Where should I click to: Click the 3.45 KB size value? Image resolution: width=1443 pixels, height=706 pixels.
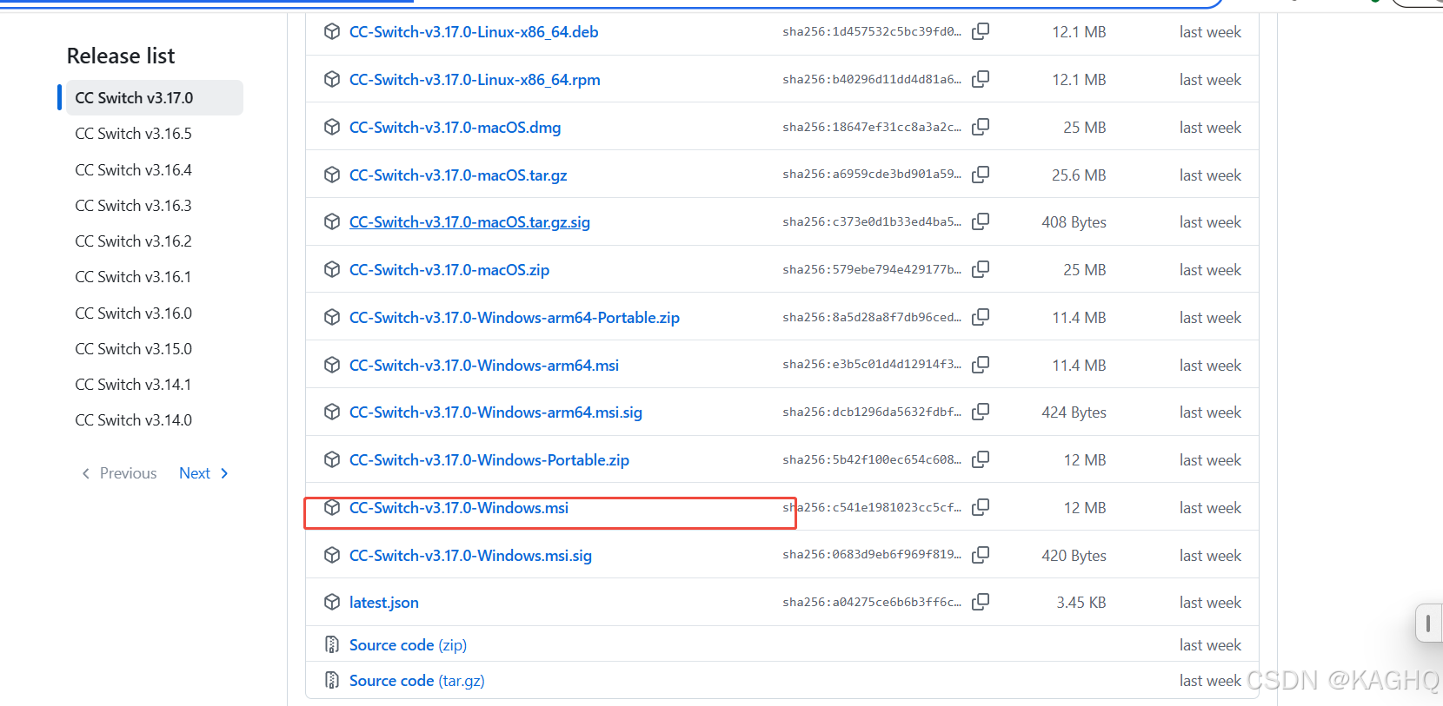(x=1081, y=603)
